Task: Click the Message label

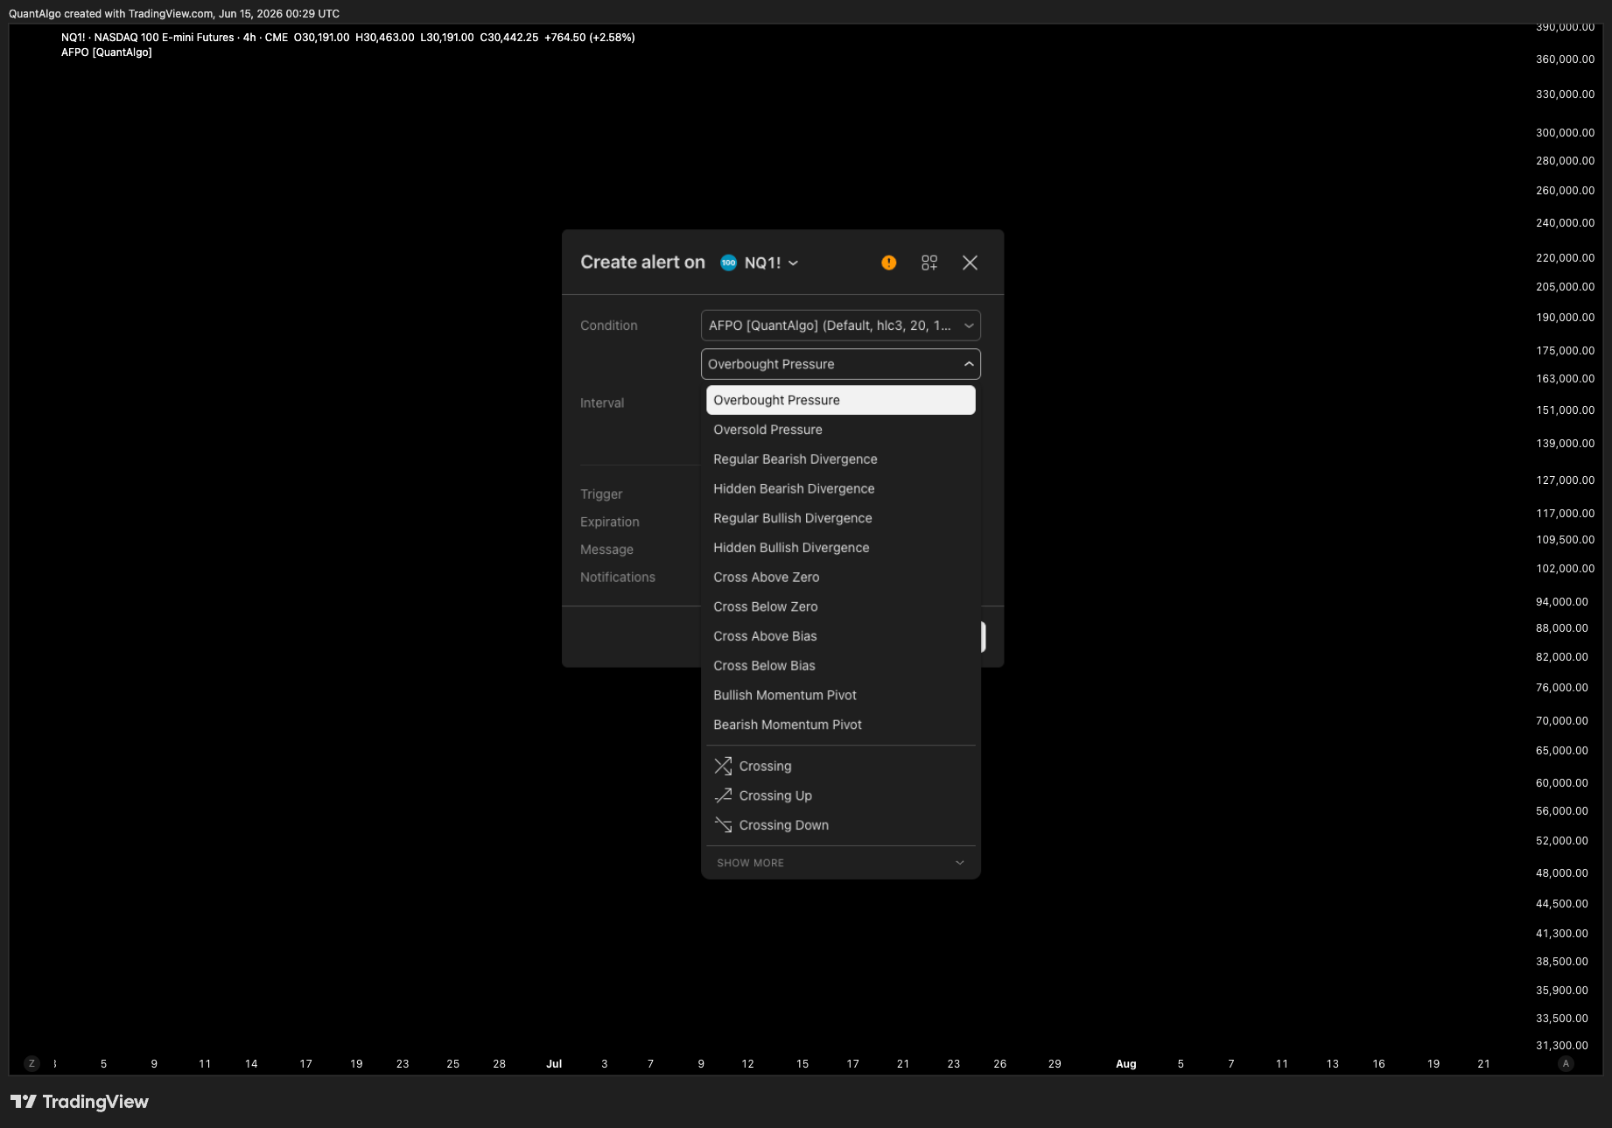Action: click(606, 550)
